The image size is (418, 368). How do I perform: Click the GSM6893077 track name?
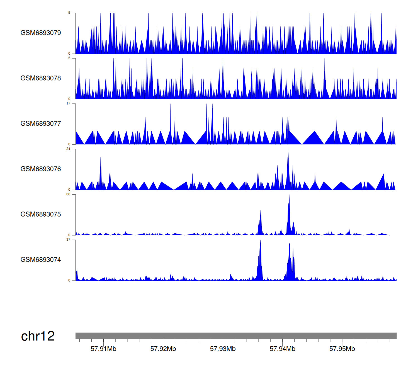[41, 124]
